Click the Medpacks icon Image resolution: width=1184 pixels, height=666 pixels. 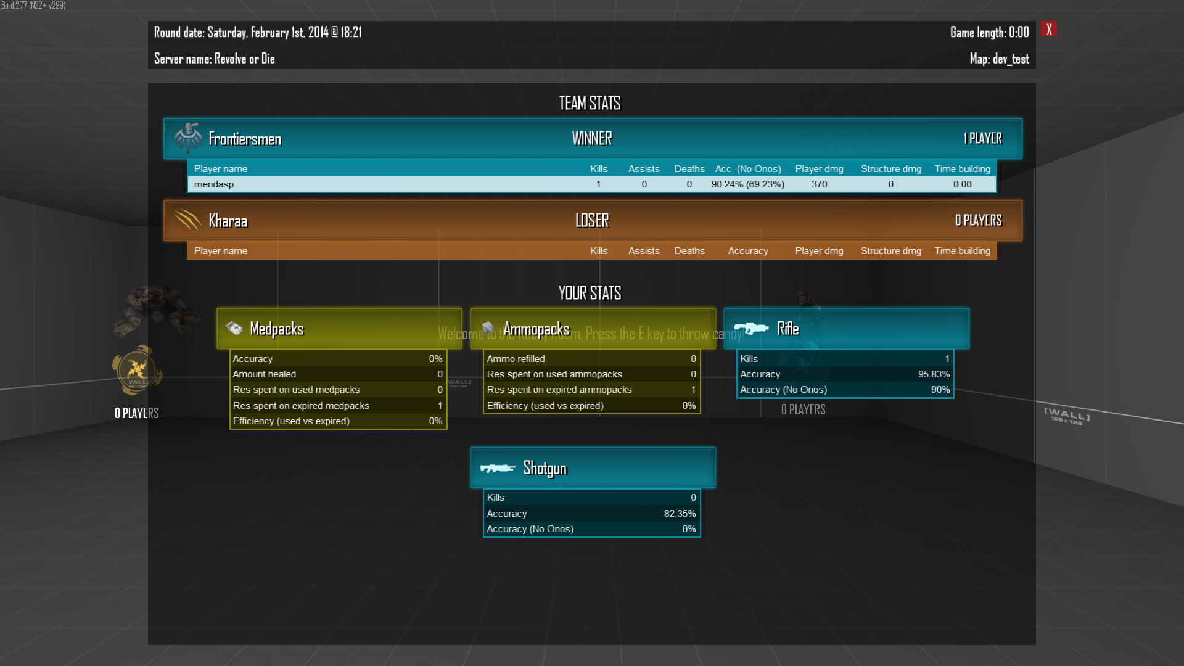(x=234, y=328)
